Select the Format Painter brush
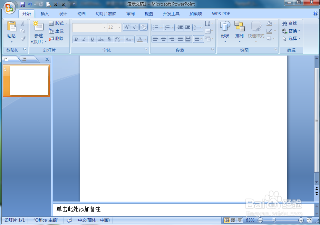Image resolution: width=320 pixels, height=225 pixels. 23,39
